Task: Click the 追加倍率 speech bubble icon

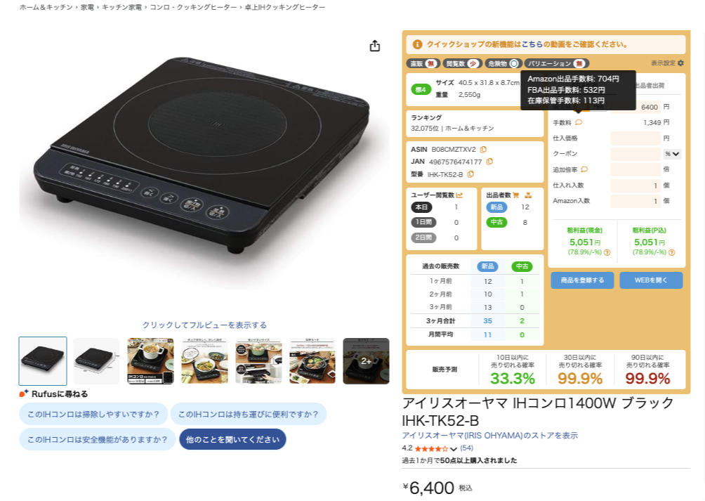Action: (x=584, y=169)
